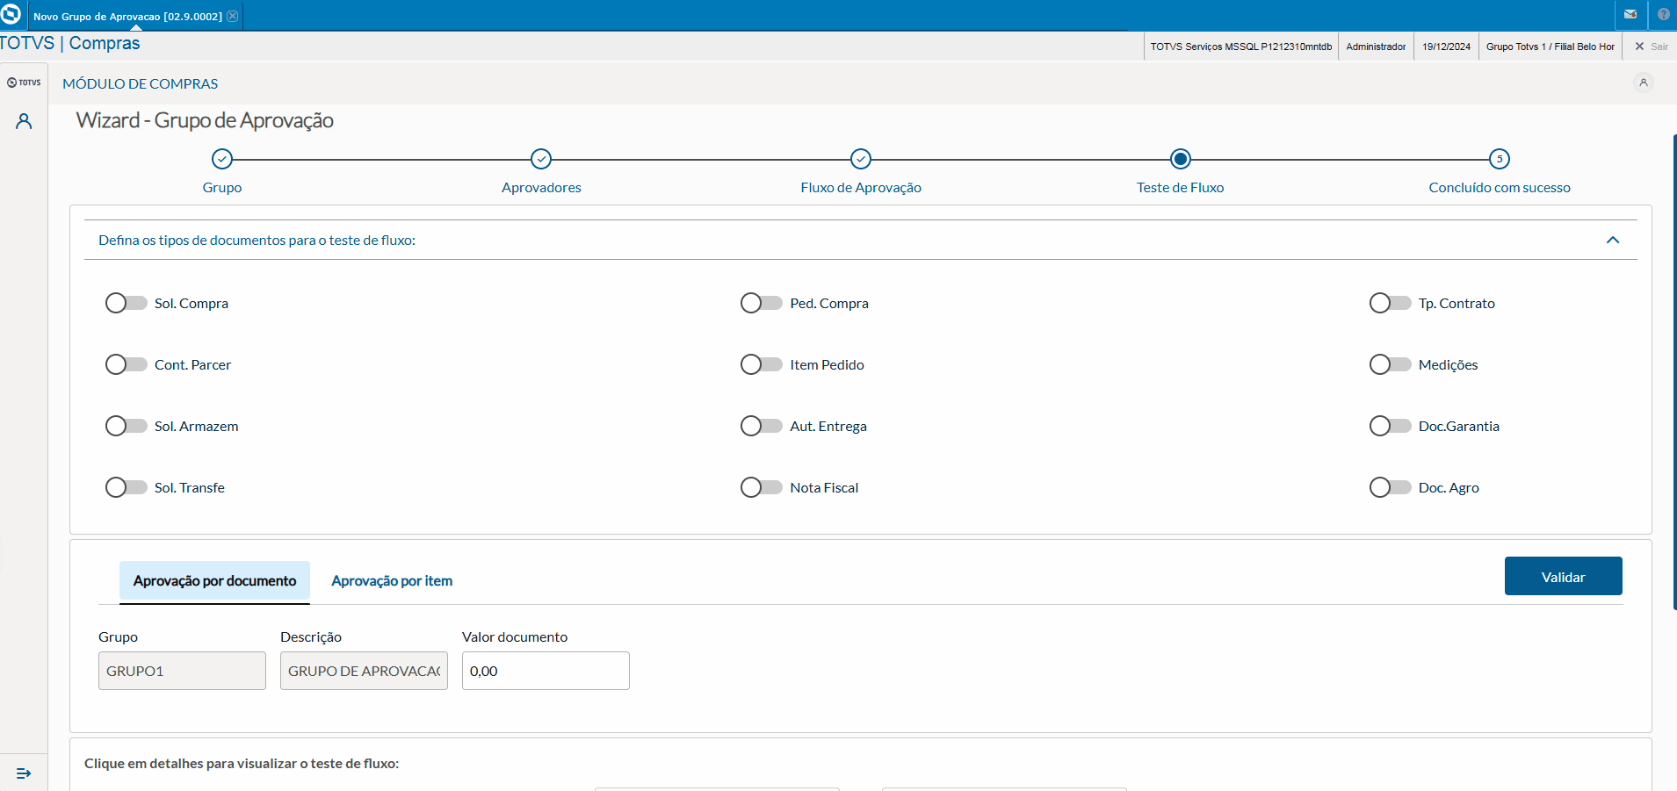Open the user profile sidebar icon

pos(24,121)
